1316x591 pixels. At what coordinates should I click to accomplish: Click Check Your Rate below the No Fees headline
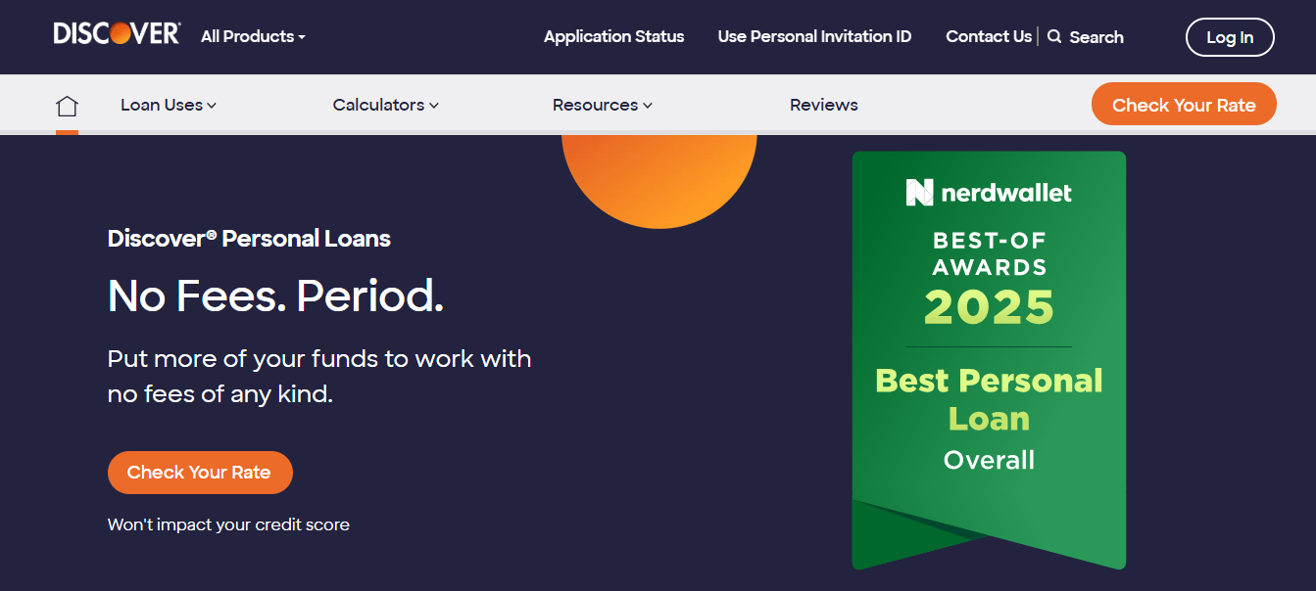point(199,473)
